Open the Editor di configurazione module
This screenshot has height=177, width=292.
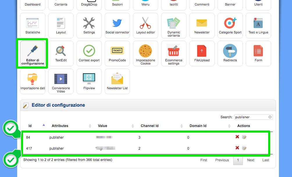click(33, 54)
